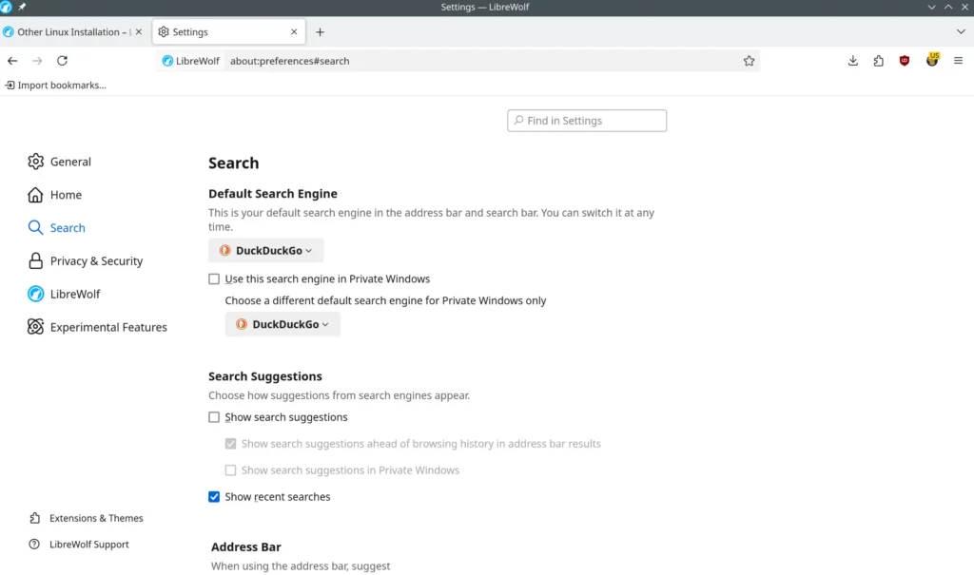Open the hamburger application menu
The image size is (974, 575).
(x=958, y=60)
